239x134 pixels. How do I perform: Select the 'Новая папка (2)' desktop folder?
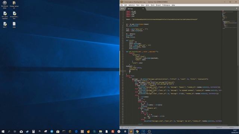point(14,5)
